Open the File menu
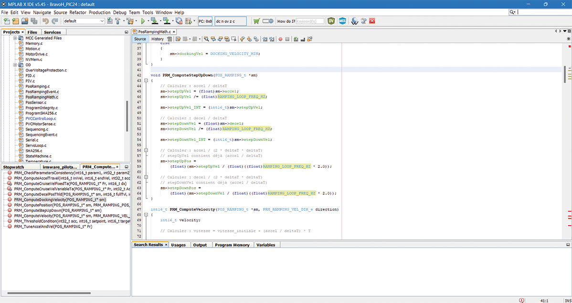This screenshot has width=572, height=303. pyautogui.click(x=4, y=12)
